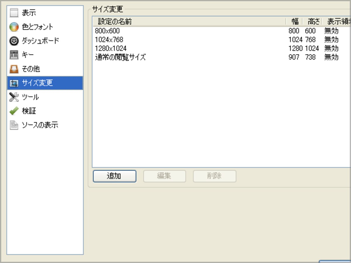The width and height of the screenshot is (351, 263).
Task: Open the ツール wrench icon
Action: [14, 97]
